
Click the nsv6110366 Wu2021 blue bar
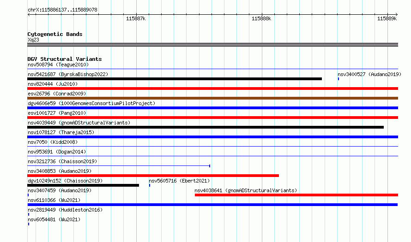tap(212, 205)
